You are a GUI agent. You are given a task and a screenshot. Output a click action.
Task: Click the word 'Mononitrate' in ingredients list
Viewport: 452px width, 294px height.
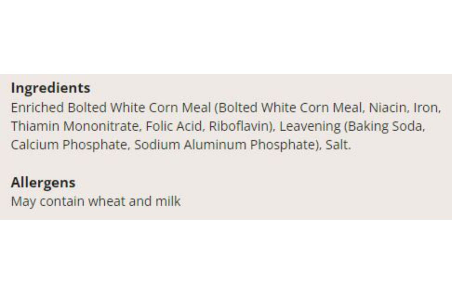click(x=101, y=126)
